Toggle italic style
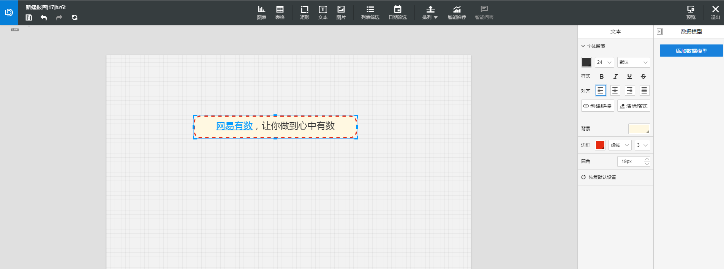Viewport: 724px width, 269px height. point(615,76)
